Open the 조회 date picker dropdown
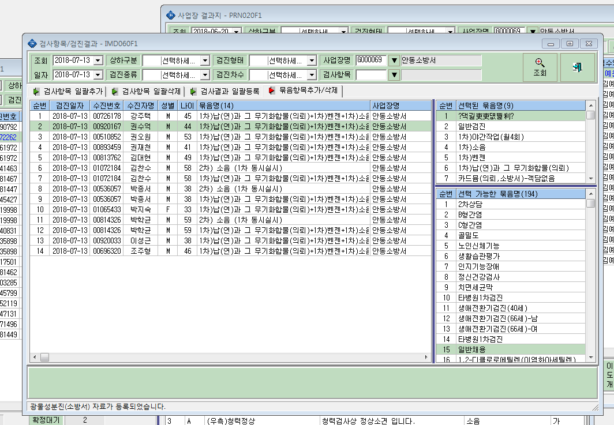This screenshot has height=425, width=614. (x=98, y=61)
